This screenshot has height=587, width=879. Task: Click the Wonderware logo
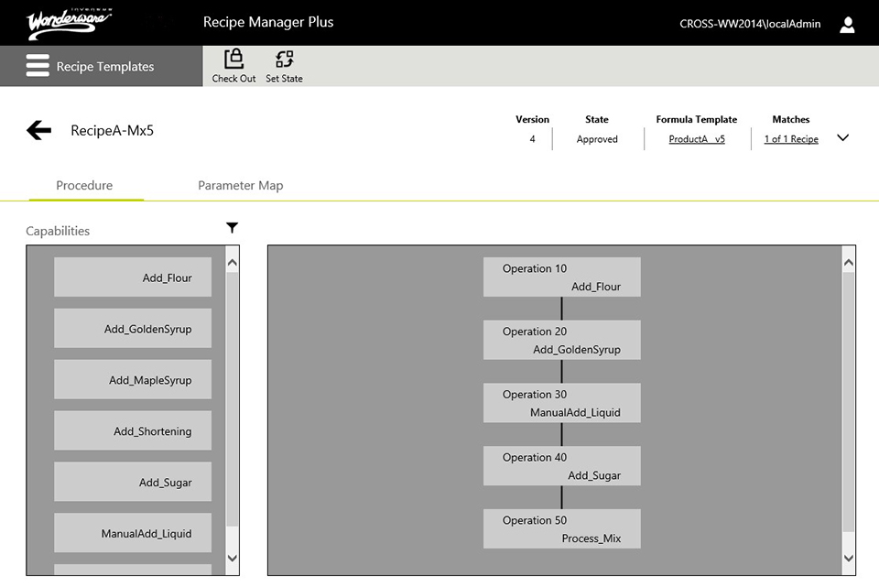tap(71, 23)
